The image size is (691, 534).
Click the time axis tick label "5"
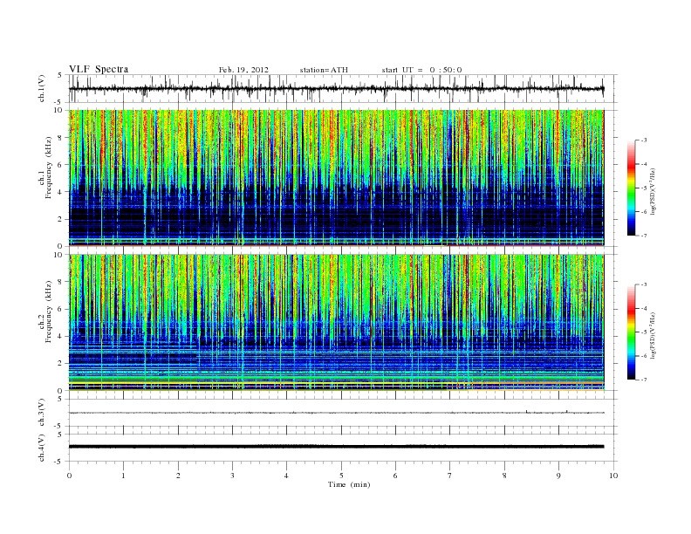tap(341, 476)
